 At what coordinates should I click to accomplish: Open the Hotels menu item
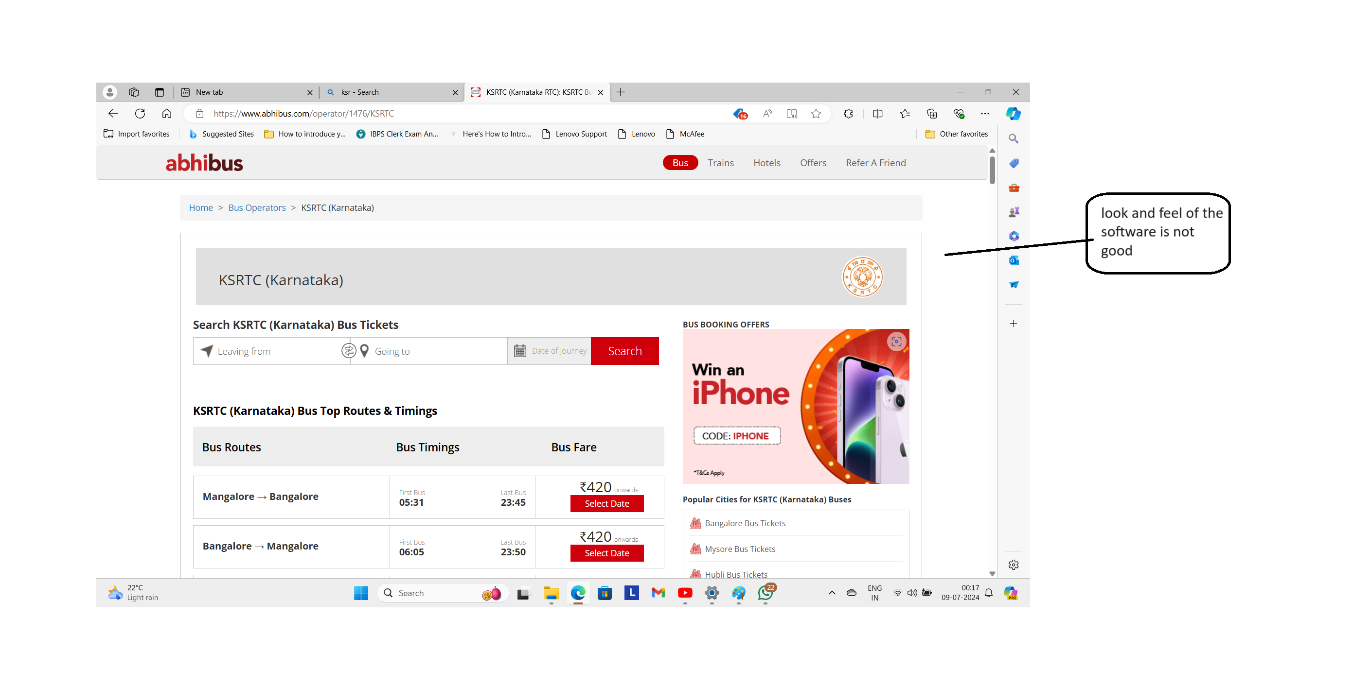click(767, 163)
